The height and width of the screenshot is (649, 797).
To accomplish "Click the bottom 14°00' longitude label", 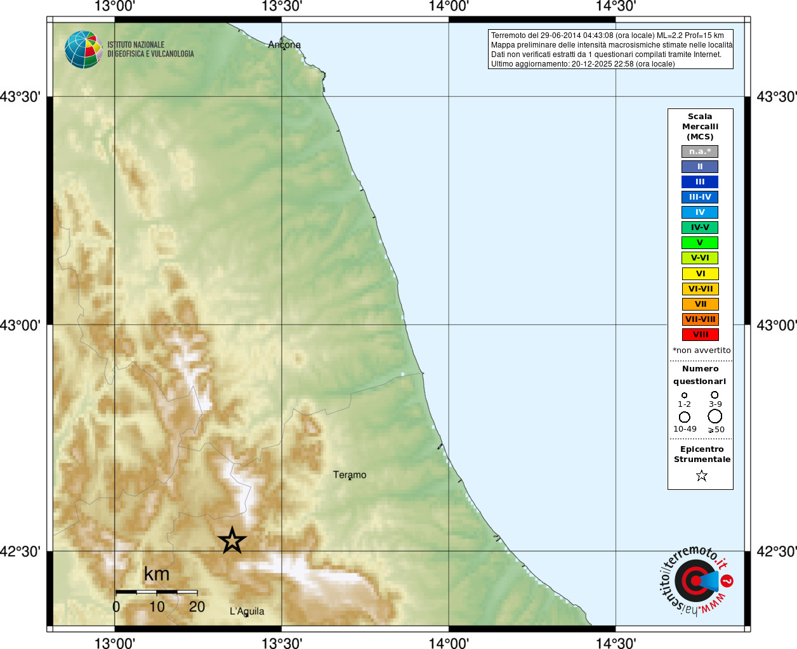I will coord(449,643).
